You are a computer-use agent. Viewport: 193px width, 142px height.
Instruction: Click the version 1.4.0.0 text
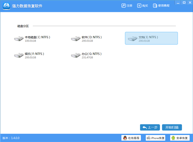pos(11,138)
